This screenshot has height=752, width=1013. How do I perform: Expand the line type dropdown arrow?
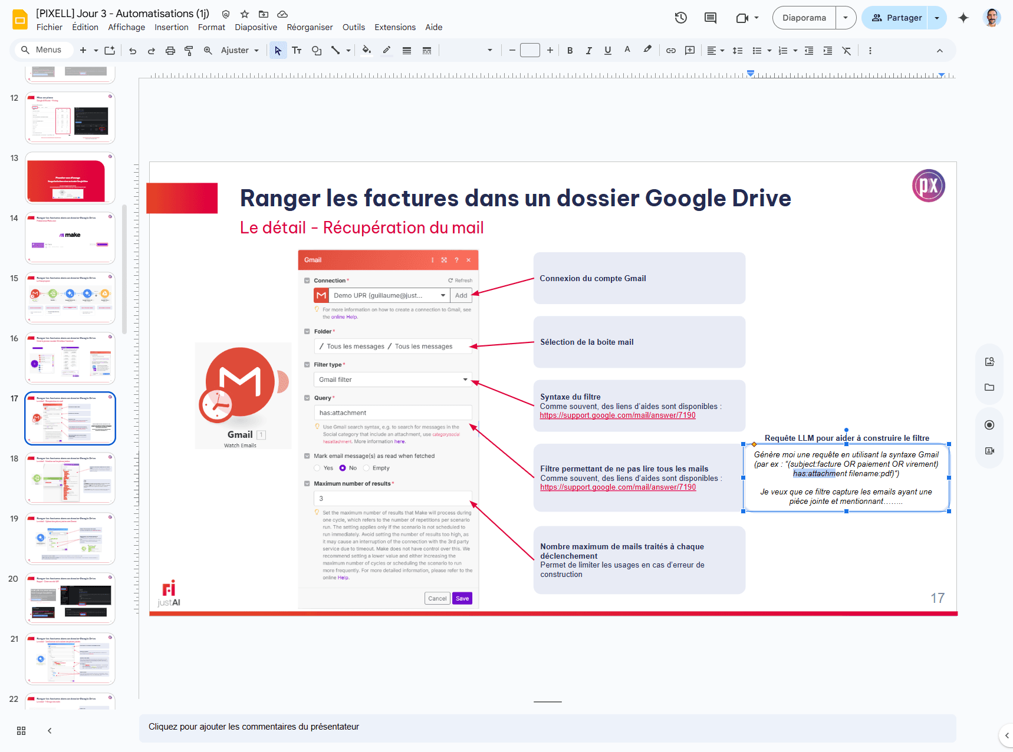tap(348, 51)
